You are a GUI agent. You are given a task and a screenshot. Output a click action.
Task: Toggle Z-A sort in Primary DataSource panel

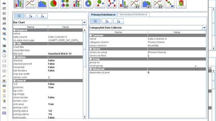(x=118, y=21)
